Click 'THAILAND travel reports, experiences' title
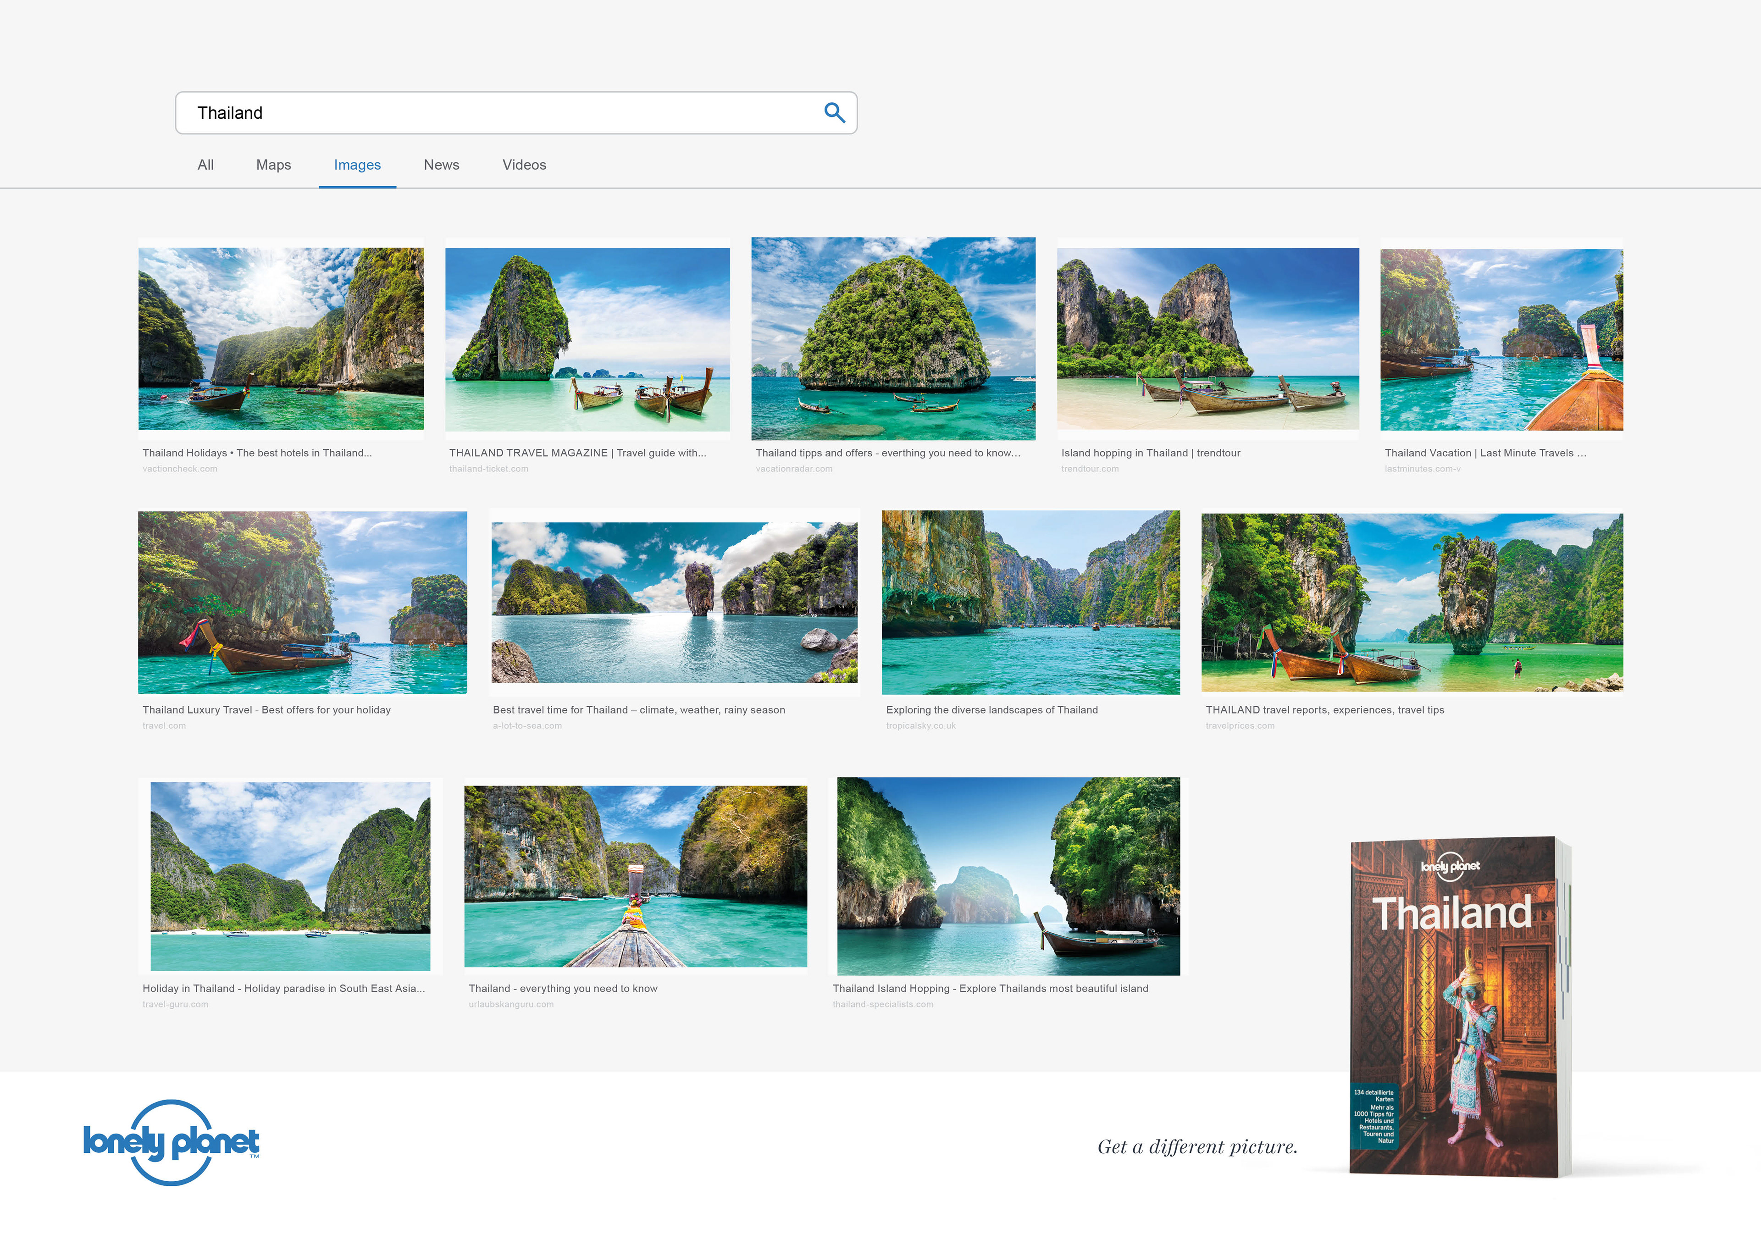This screenshot has height=1245, width=1761. point(1324,710)
